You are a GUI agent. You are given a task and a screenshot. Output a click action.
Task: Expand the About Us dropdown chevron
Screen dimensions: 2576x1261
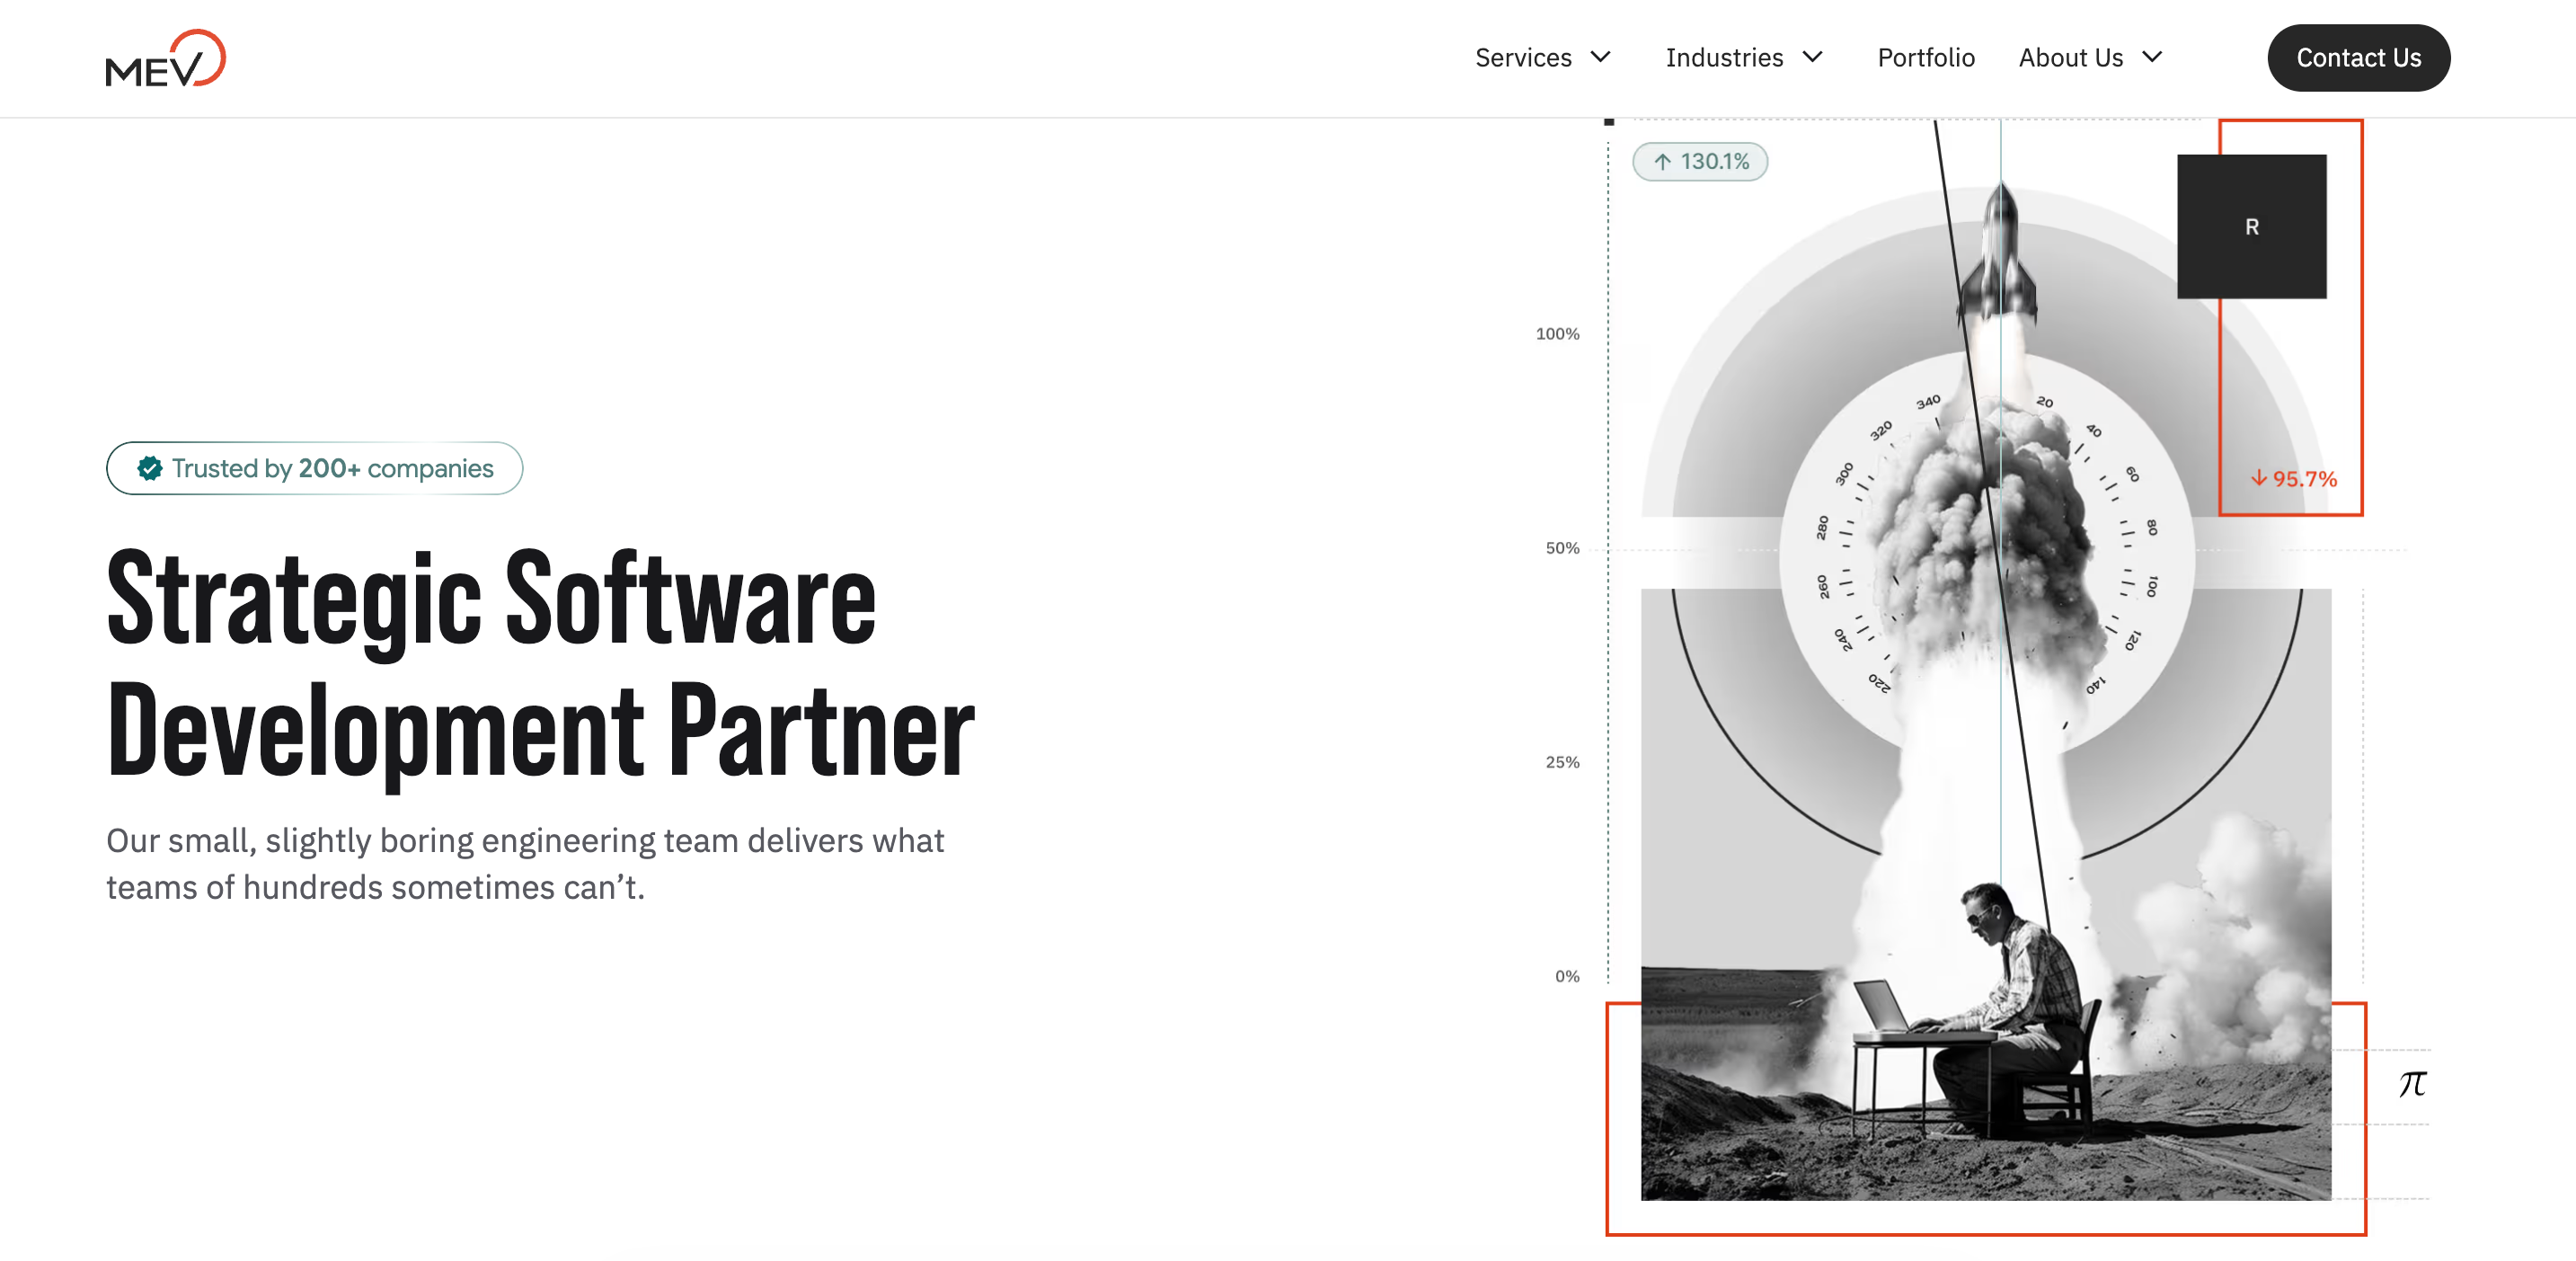pos(2152,57)
